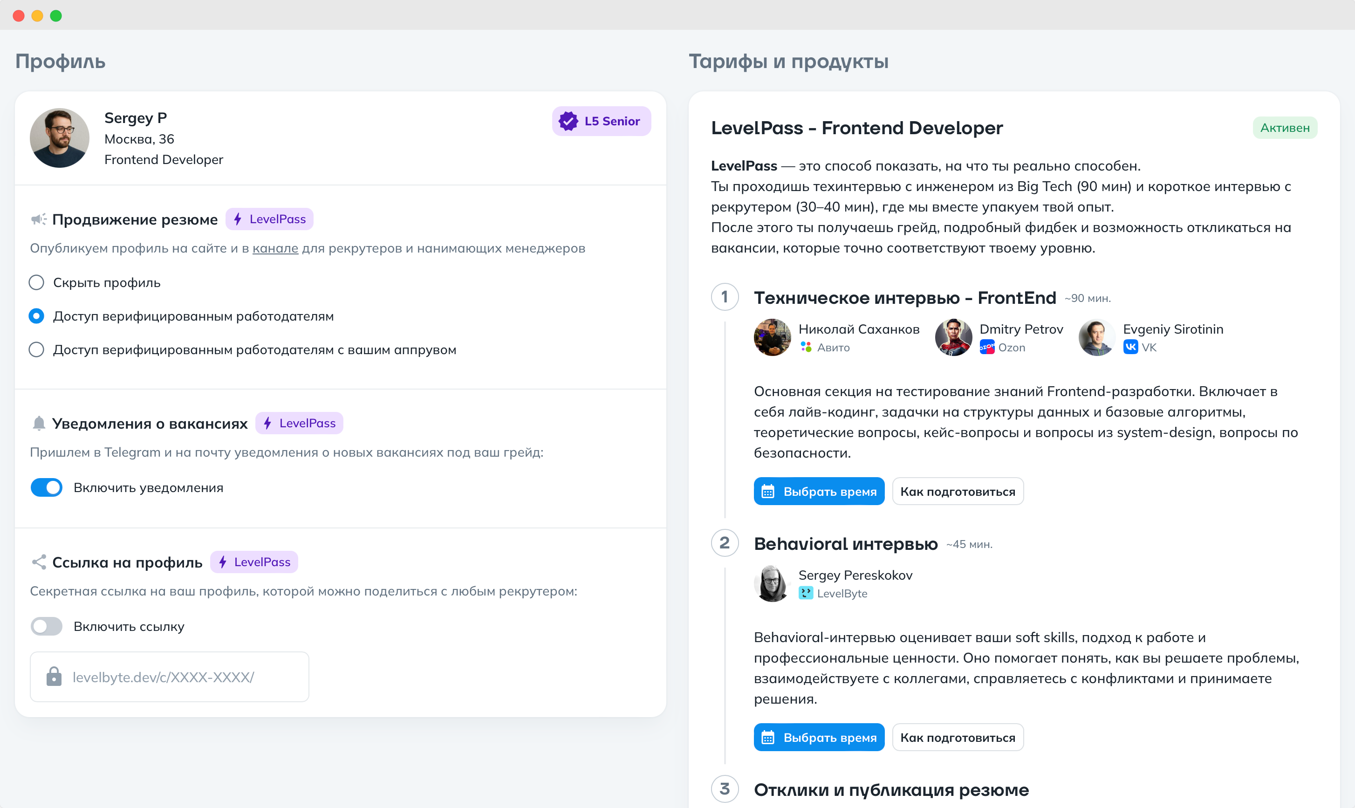Click the VK company logo icon
This screenshot has width=1355, height=808.
(1130, 347)
